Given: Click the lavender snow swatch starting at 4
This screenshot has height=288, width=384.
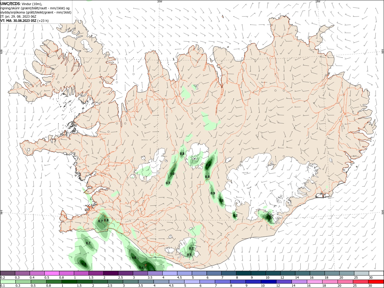Looking at the screenshot, I should (x=170, y=273).
